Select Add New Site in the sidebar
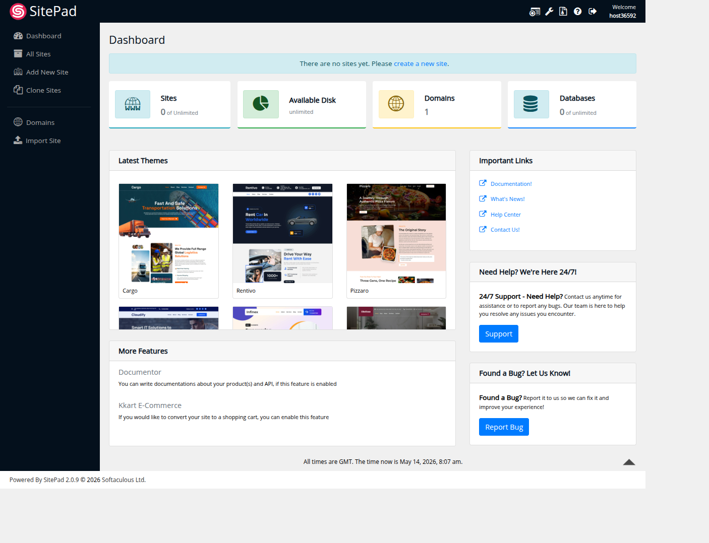Image resolution: width=709 pixels, height=543 pixels. pos(41,72)
